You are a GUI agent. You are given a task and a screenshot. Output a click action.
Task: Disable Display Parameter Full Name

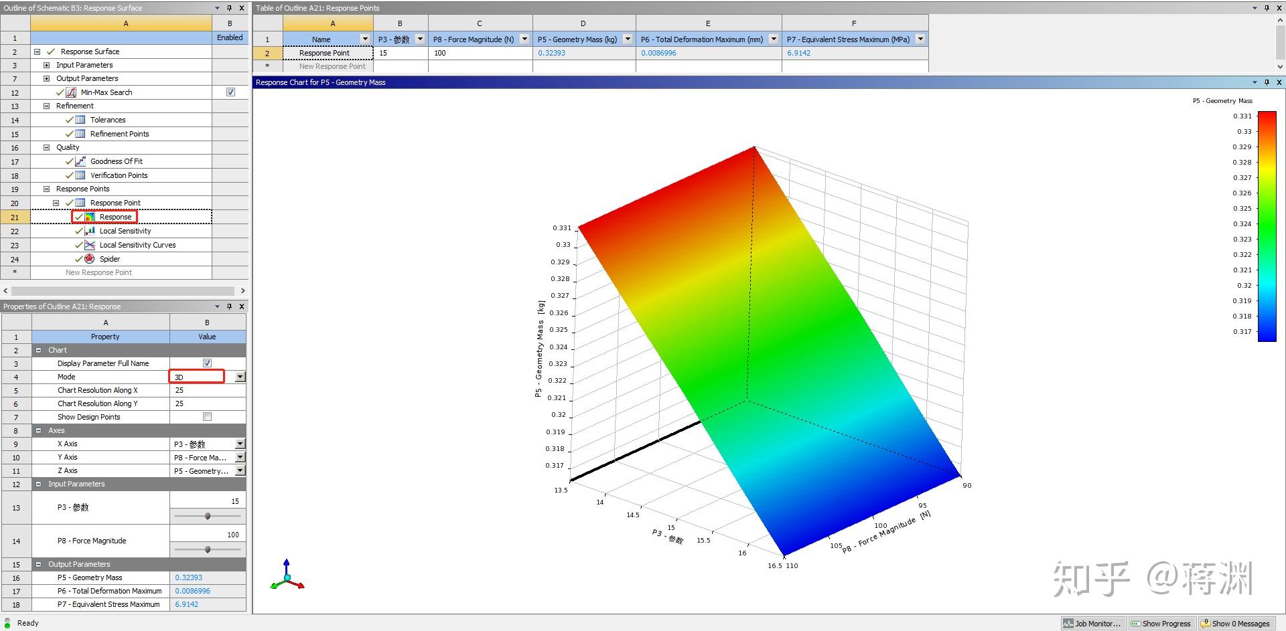pos(207,363)
